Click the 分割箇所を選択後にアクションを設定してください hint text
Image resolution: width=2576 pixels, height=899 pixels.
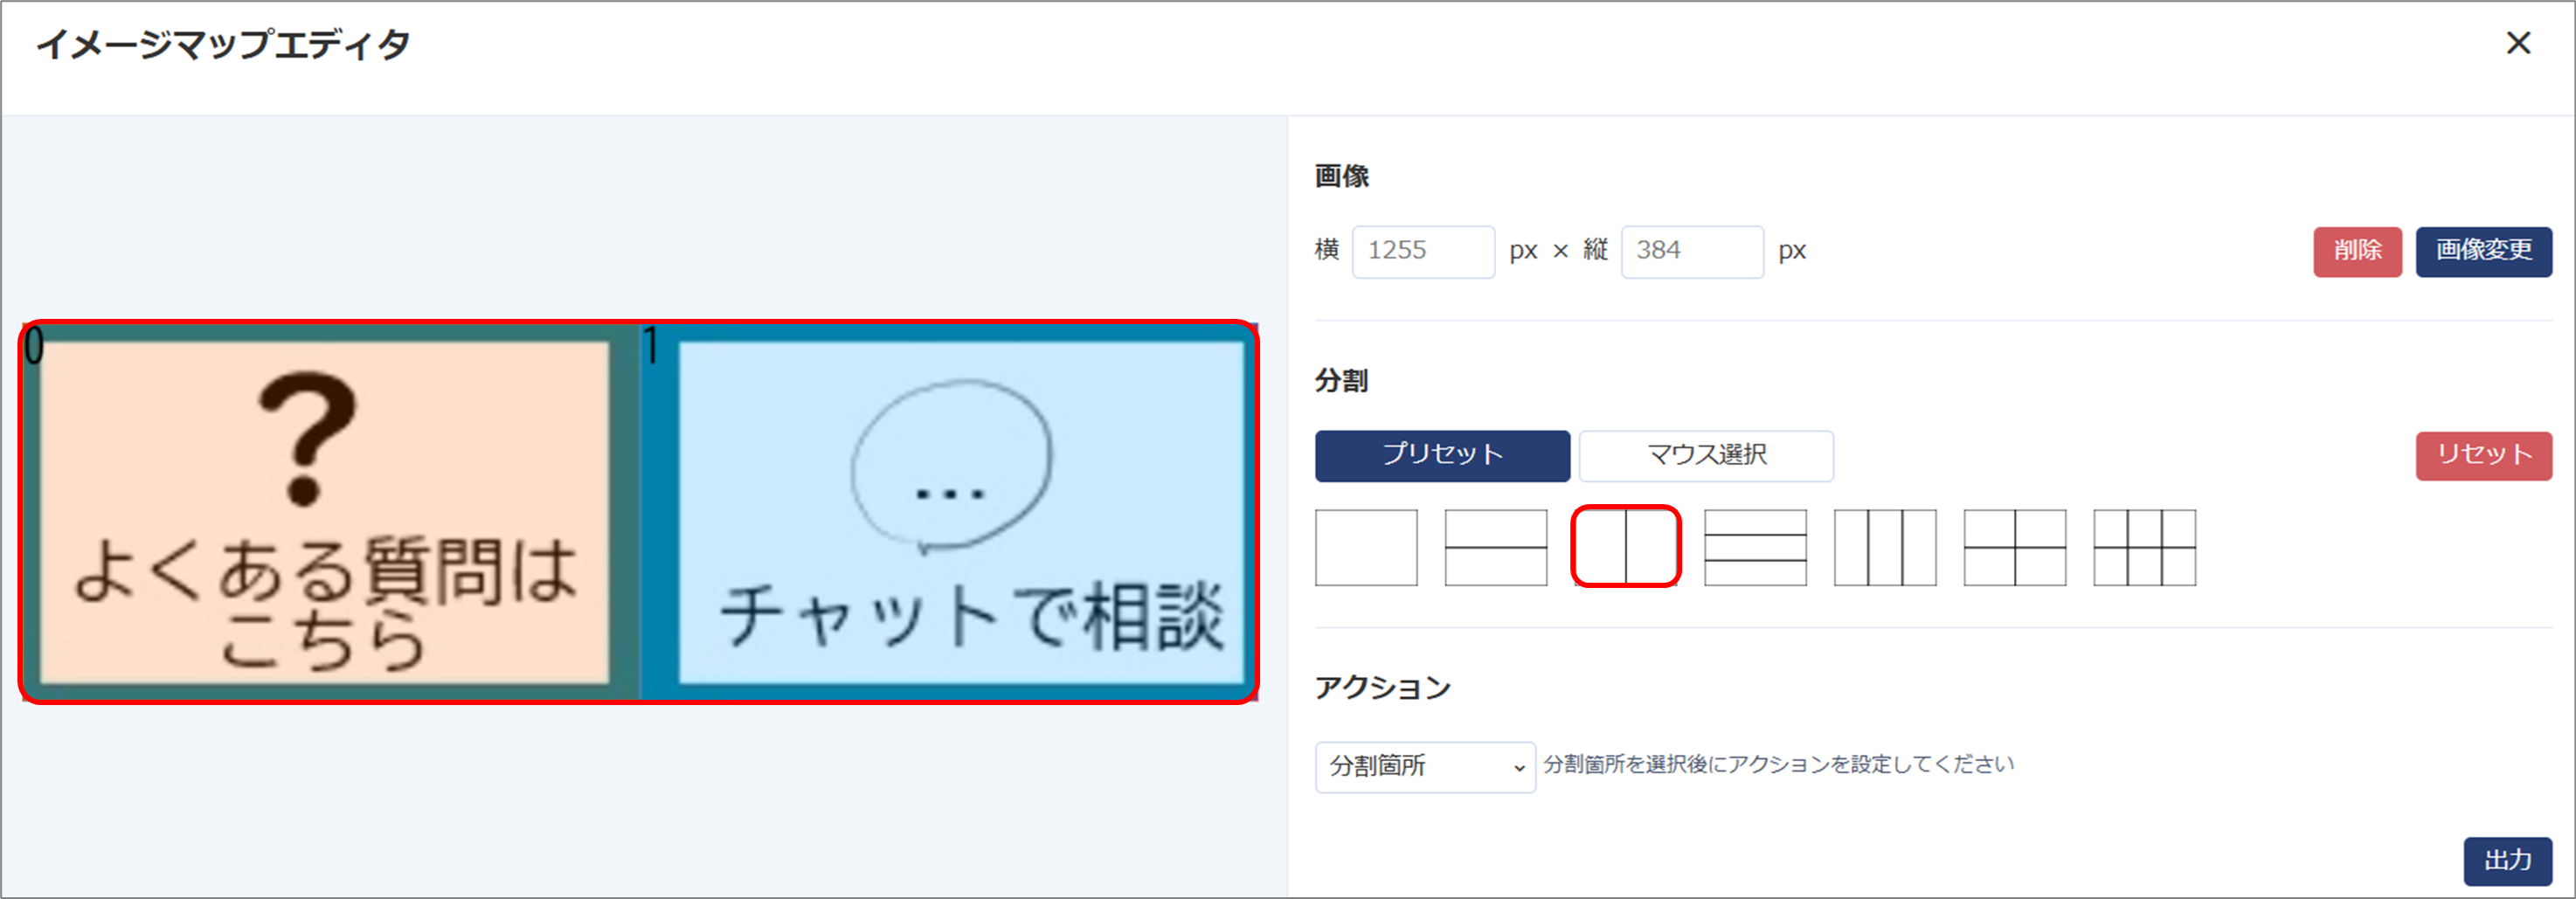pos(1778,765)
